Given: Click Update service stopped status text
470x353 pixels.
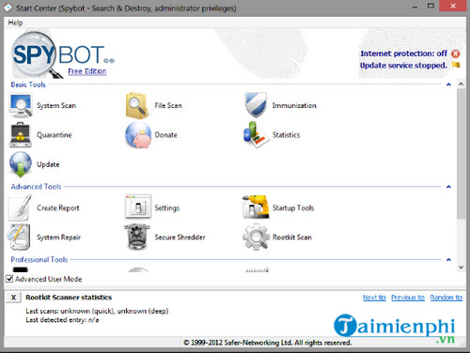Looking at the screenshot, I should (x=403, y=66).
